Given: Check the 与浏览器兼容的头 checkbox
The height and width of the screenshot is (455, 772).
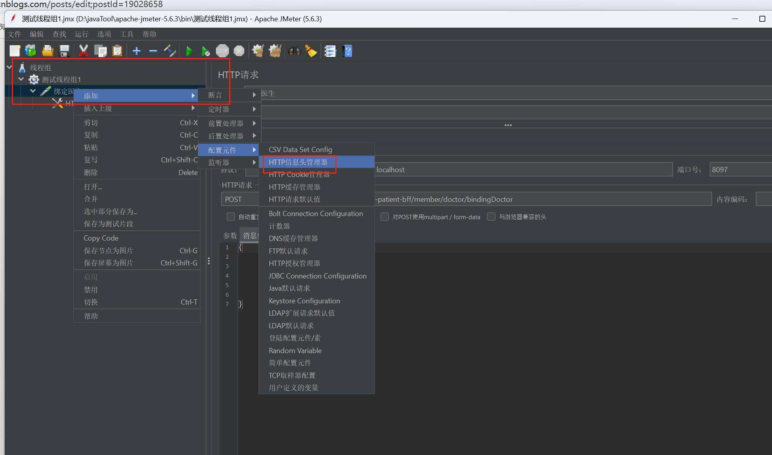Looking at the screenshot, I should point(491,217).
